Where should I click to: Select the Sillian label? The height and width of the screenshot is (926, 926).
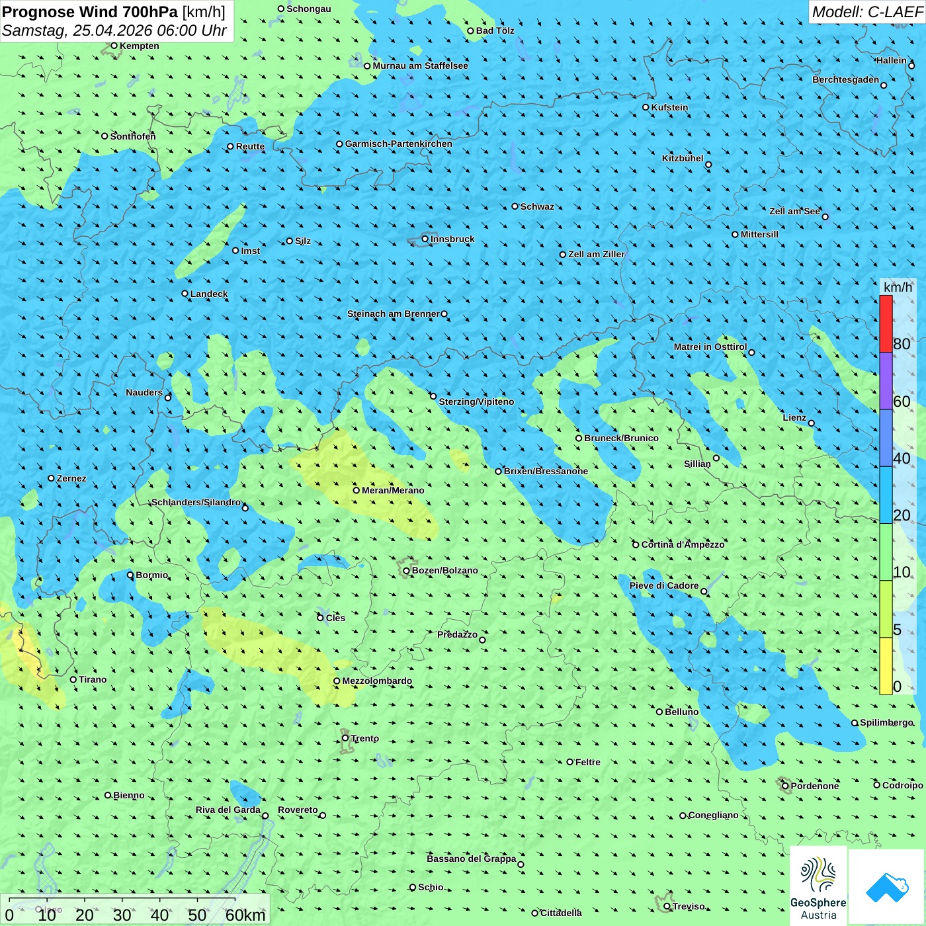click(x=697, y=464)
